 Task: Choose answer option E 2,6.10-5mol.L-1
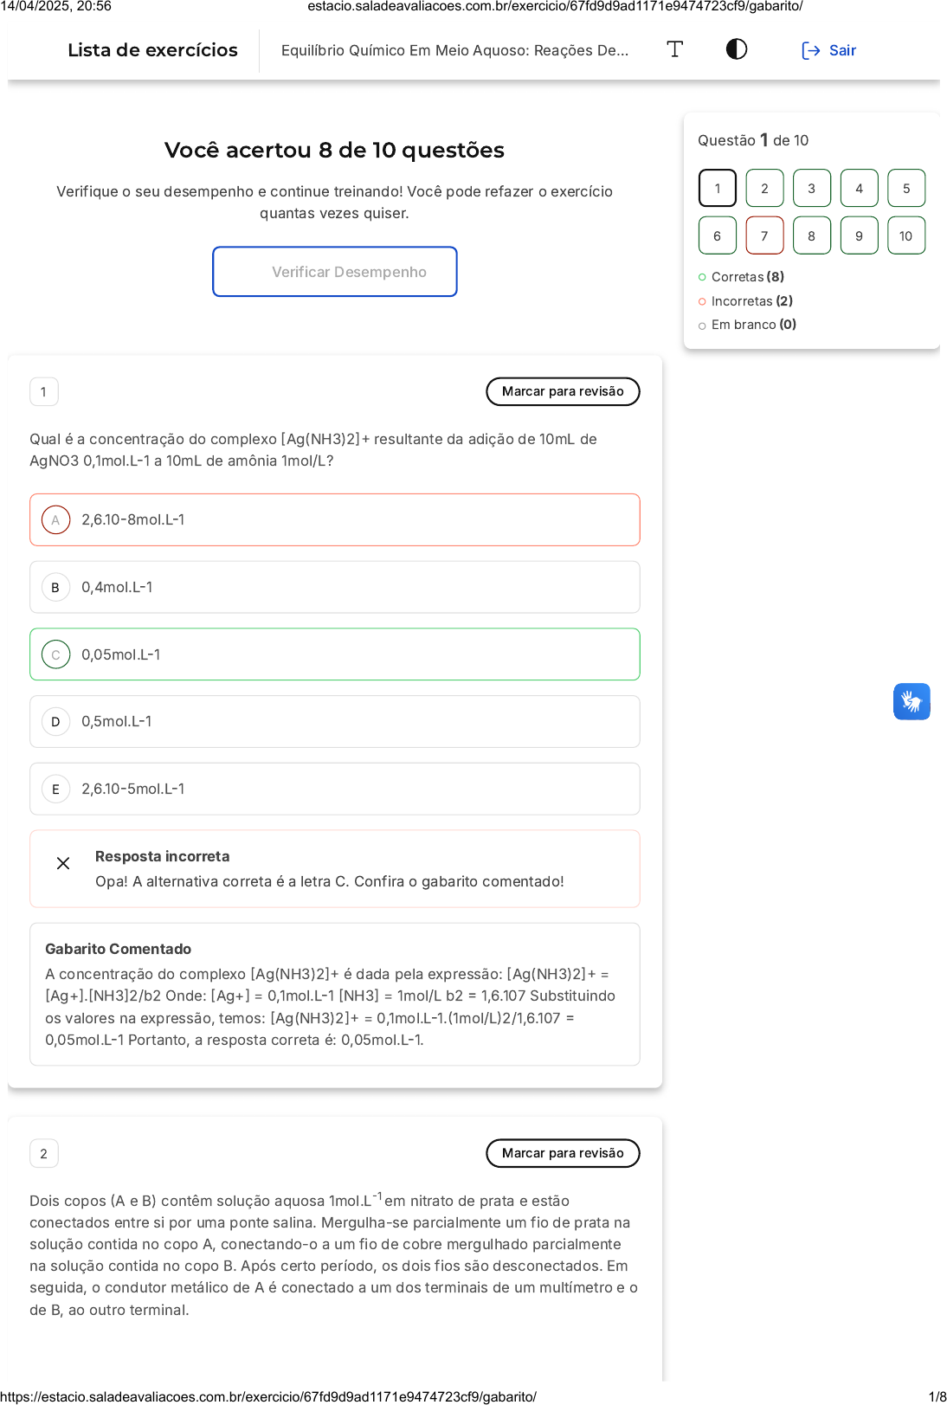click(334, 789)
